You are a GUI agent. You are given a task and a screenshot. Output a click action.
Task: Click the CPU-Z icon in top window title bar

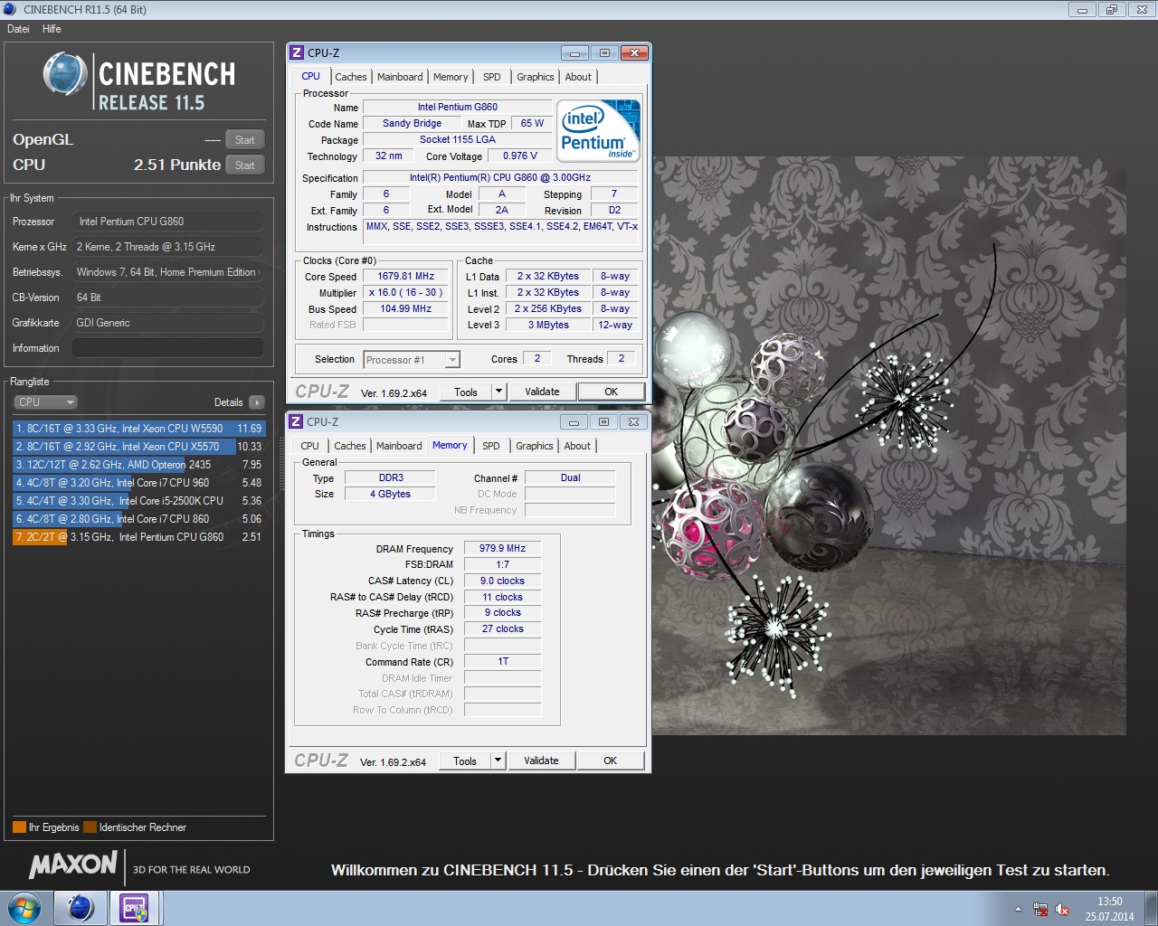click(x=297, y=52)
